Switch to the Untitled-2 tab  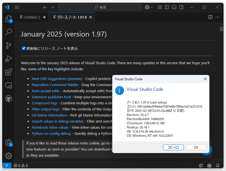pyautogui.click(x=31, y=17)
